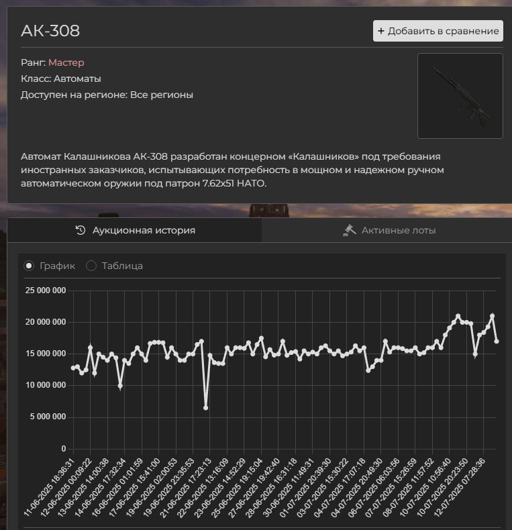Select the Таблица radio button

tap(91, 266)
